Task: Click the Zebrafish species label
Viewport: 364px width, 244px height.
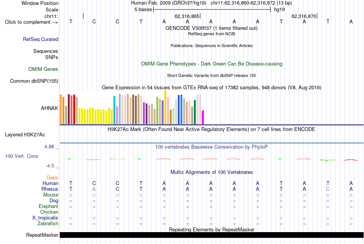Action: coord(48,224)
